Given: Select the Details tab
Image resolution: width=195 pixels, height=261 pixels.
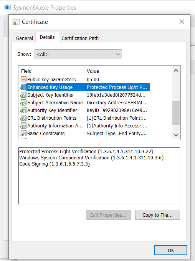Looking at the screenshot, I should coord(47,37).
